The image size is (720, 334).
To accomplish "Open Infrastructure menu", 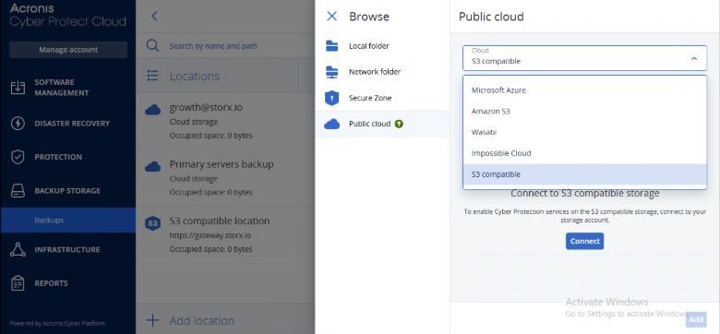I will tap(68, 250).
